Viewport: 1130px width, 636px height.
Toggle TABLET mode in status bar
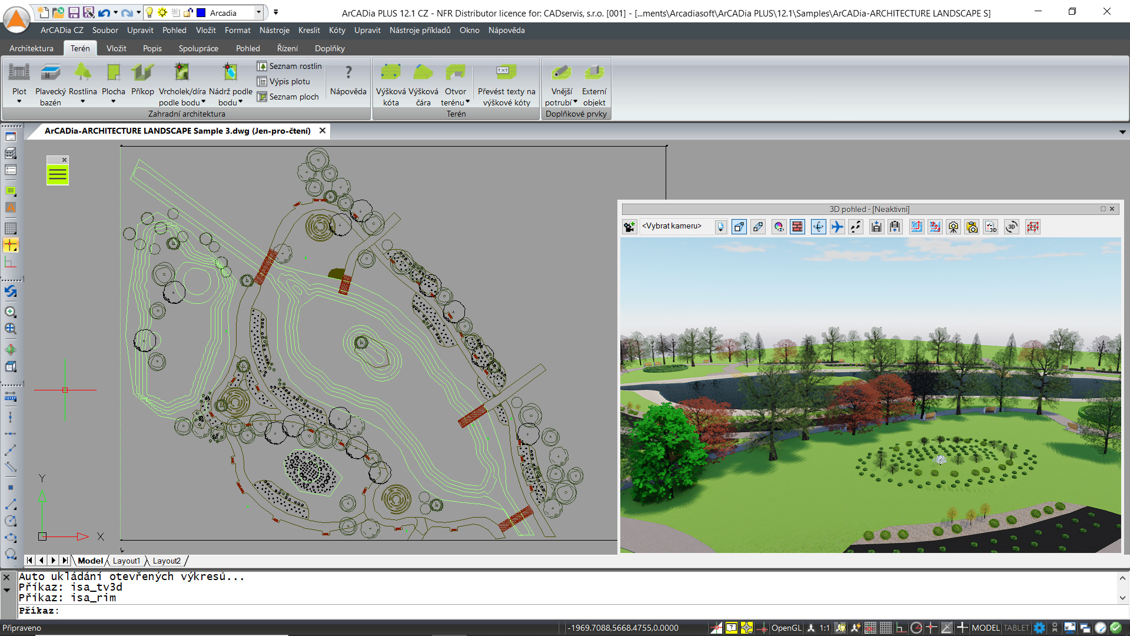tap(1016, 628)
